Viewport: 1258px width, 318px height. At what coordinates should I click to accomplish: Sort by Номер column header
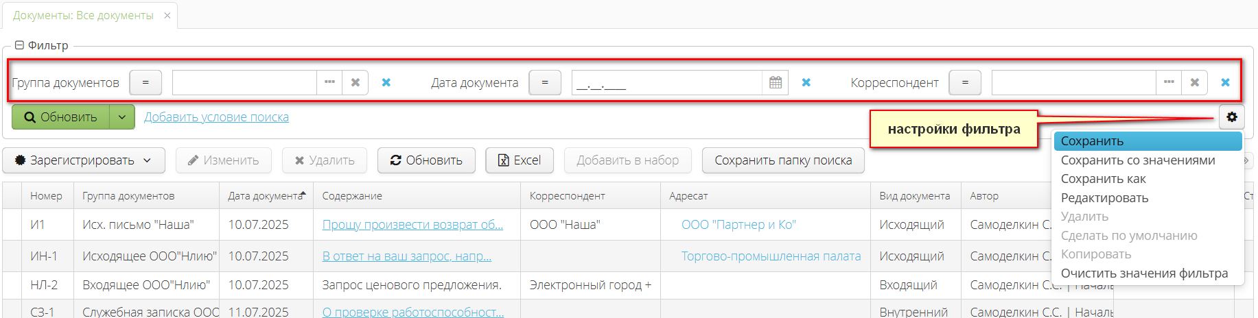point(47,196)
